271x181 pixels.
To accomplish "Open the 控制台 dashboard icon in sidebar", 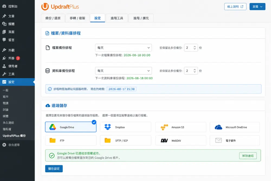I will pos(4,6).
